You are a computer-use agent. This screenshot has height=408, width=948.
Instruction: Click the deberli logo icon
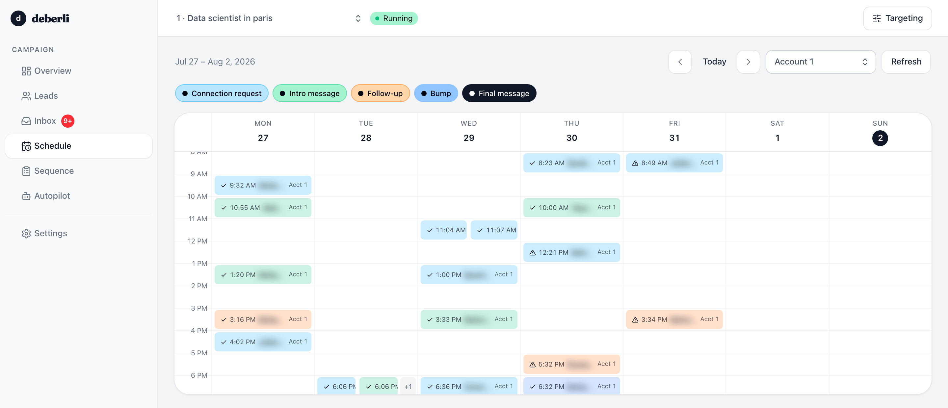click(x=18, y=18)
